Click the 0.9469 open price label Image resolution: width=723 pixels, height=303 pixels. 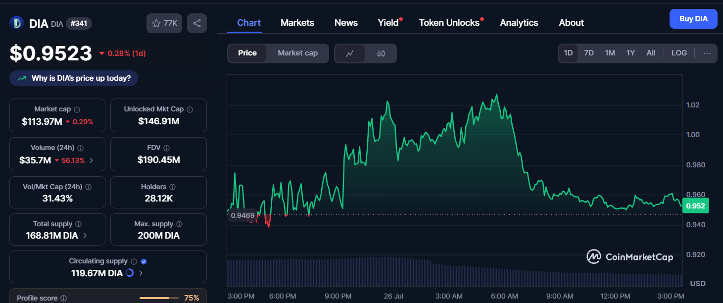click(x=242, y=215)
